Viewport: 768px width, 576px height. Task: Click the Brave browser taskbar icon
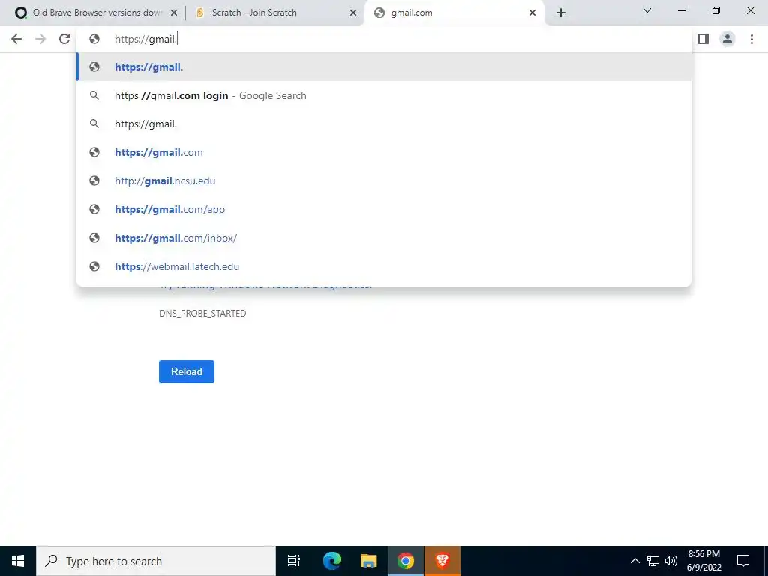tap(442, 561)
